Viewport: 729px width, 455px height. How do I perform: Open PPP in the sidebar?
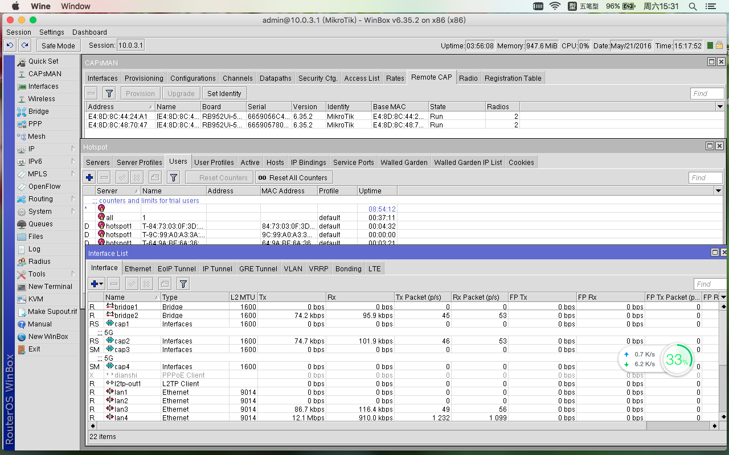point(35,123)
